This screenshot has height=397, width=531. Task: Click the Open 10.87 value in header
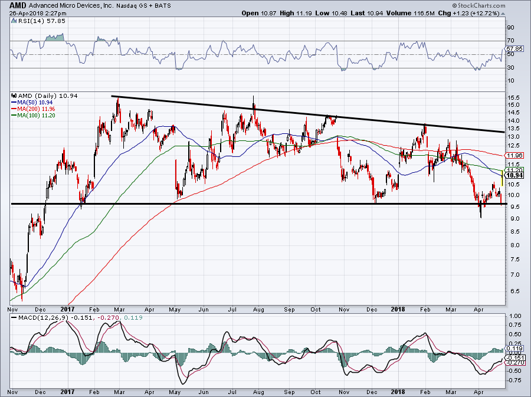tap(259, 13)
